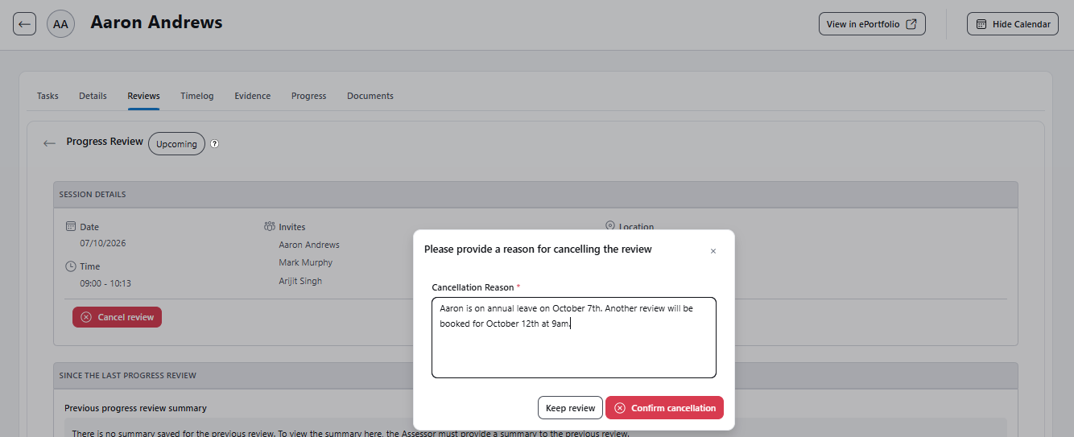Click the Aaron Andrews page title
The width and height of the screenshot is (1074, 437).
click(x=156, y=23)
